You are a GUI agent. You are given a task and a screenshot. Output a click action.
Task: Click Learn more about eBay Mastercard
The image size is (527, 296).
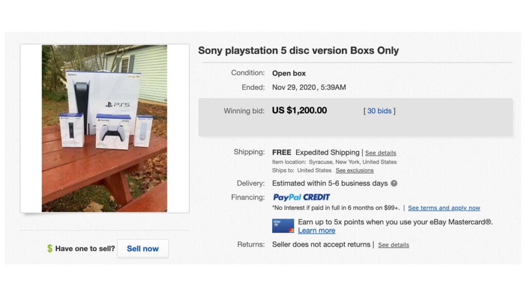point(317,231)
